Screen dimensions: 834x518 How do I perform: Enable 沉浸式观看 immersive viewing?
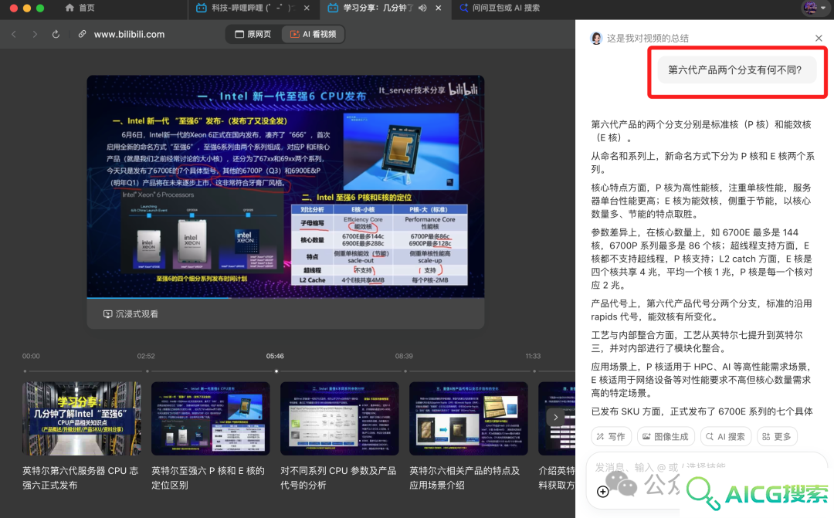131,313
